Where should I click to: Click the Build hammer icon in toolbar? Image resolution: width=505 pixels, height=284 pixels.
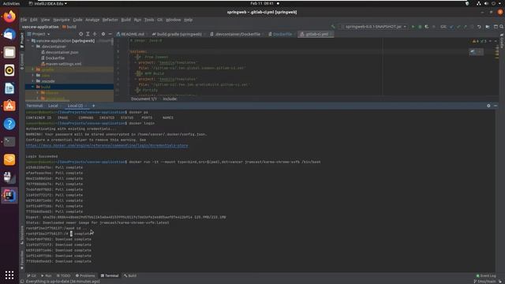(x=333, y=27)
